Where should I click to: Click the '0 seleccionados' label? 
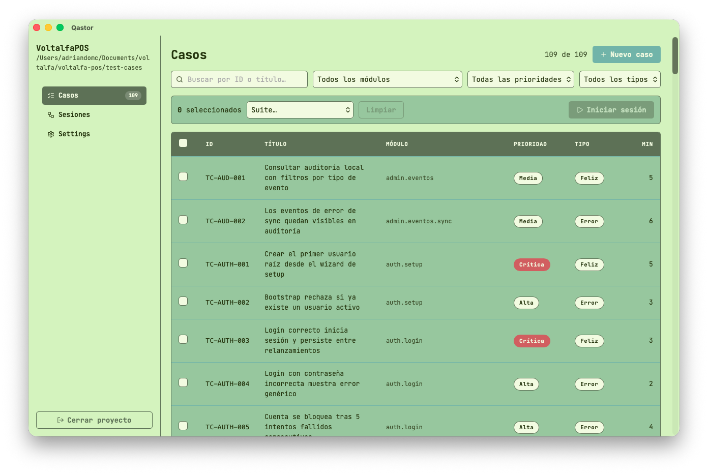click(x=210, y=110)
